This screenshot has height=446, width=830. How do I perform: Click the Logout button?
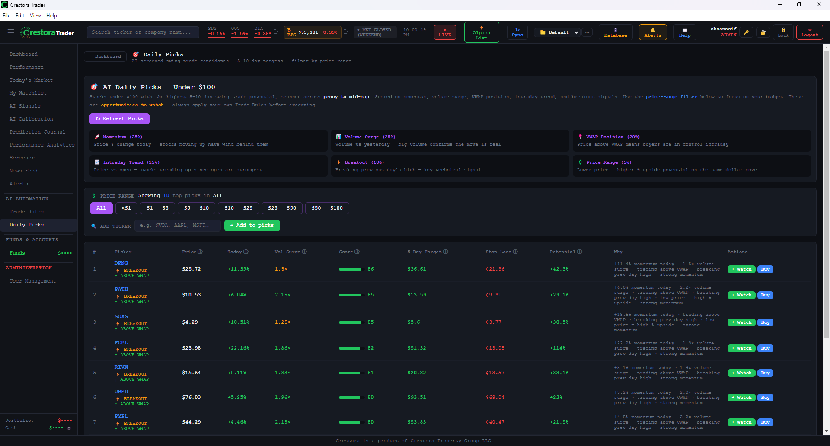tap(810, 32)
